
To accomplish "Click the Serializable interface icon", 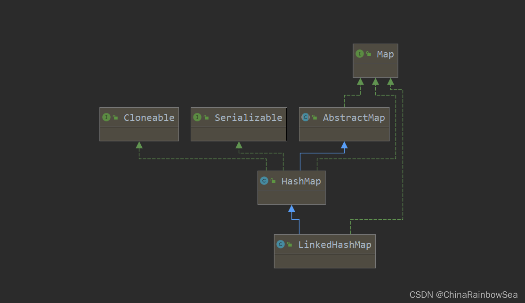I will [x=197, y=117].
